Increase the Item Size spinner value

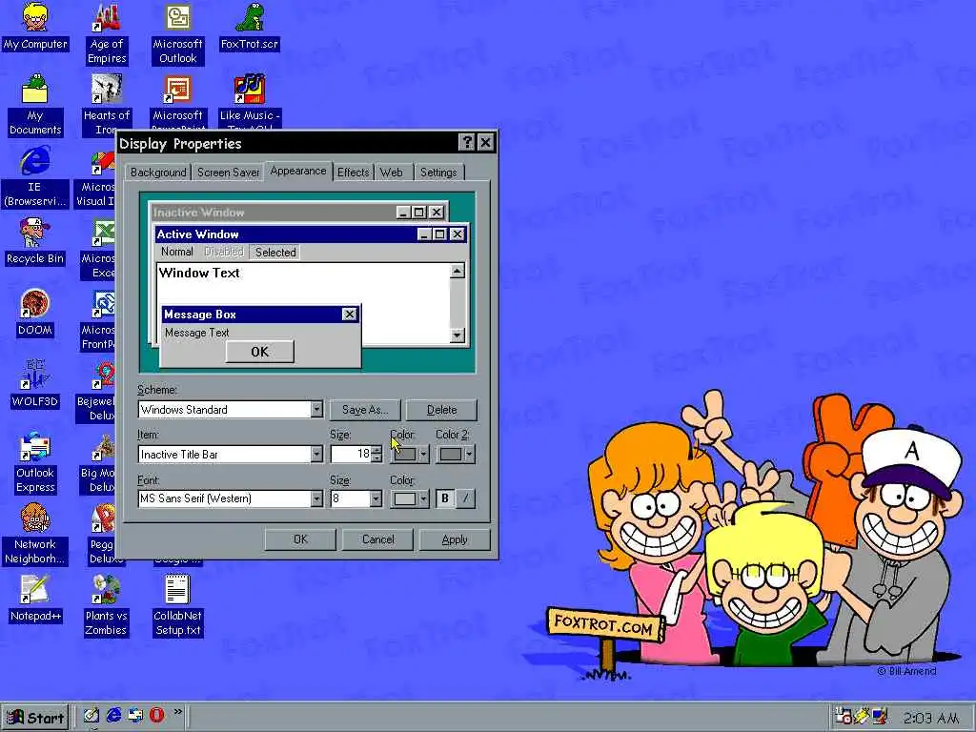tap(376, 450)
